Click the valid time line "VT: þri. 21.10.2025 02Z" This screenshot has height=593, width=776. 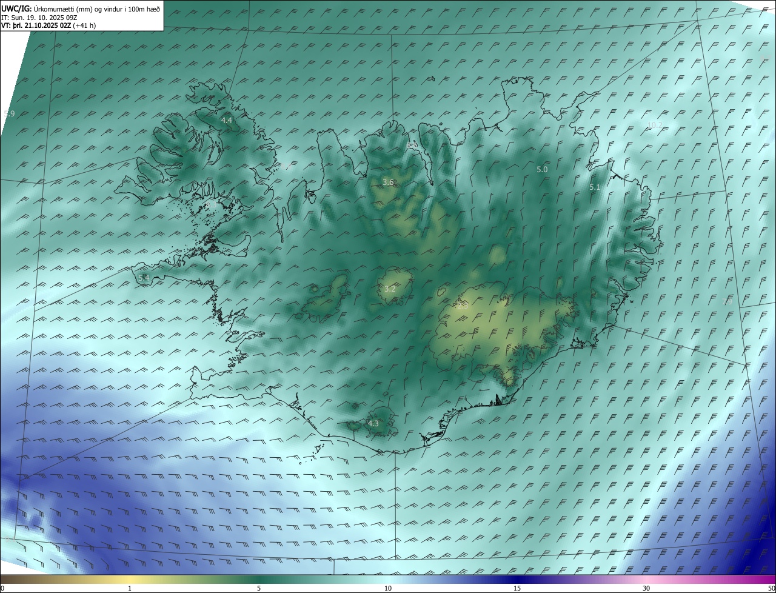[x=36, y=25]
